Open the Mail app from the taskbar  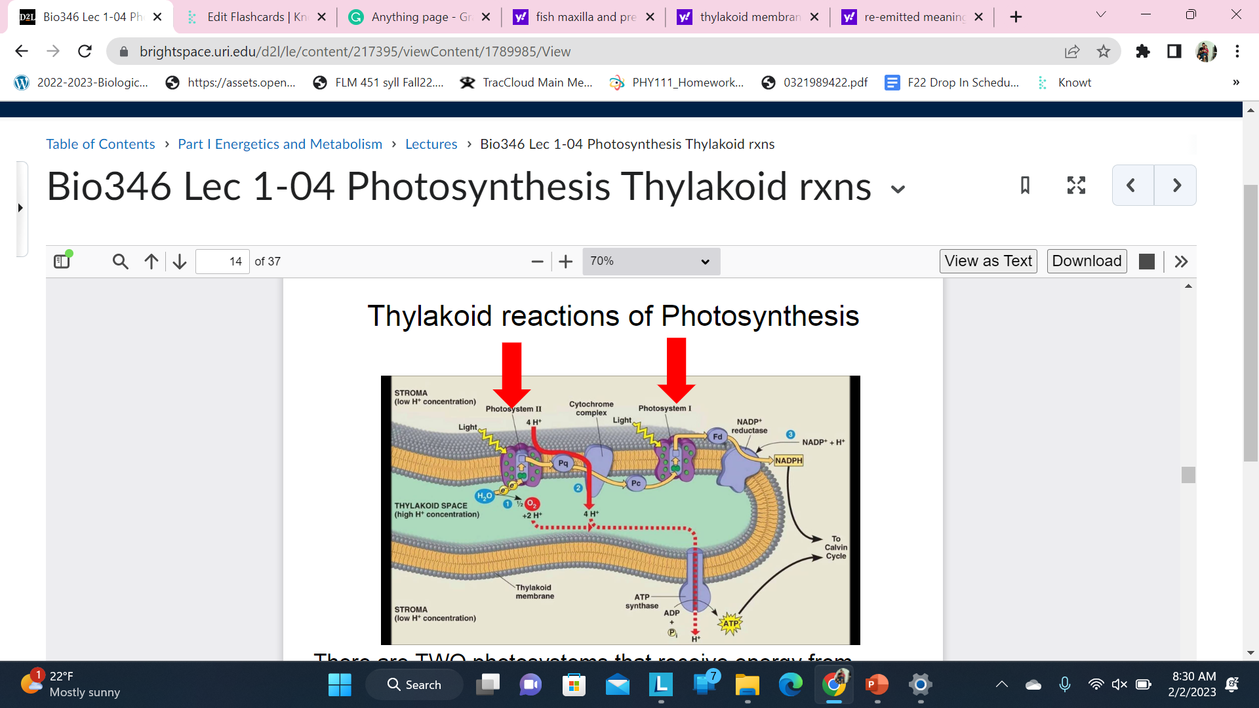[617, 685]
